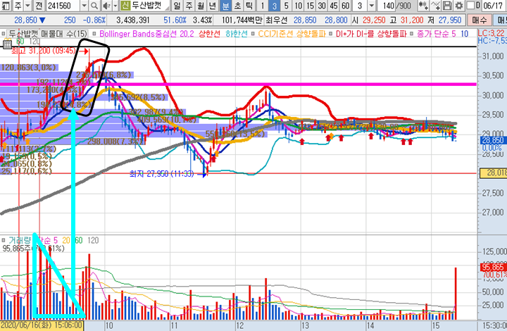Click the high price 31,200 after 고
The image size is (507, 331).
click(412, 20)
